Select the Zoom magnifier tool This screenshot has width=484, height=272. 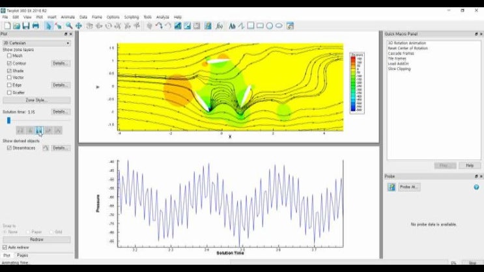click(68, 26)
